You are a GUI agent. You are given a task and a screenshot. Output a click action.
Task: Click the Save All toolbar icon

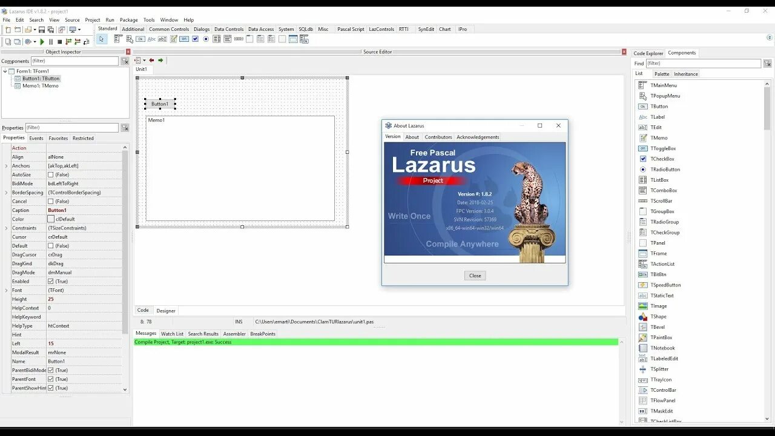51,30
